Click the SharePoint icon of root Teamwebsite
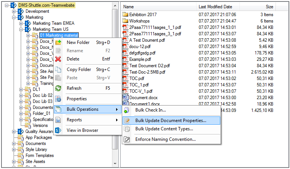Screen dimensions: 290x169 pos(13,5)
